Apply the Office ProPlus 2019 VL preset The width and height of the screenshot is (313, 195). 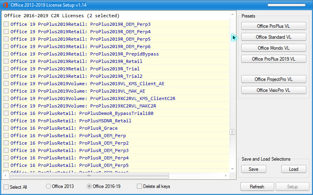pyautogui.click(x=273, y=59)
